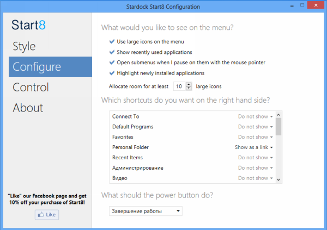The height and width of the screenshot is (230, 327).
Task: Click the Stardock Start8 Configuration title bar
Action: coord(163,7)
